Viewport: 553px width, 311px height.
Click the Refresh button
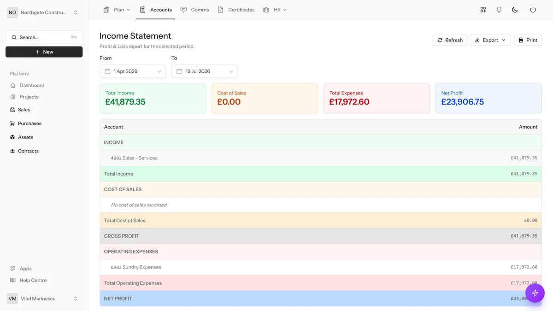tap(450, 40)
